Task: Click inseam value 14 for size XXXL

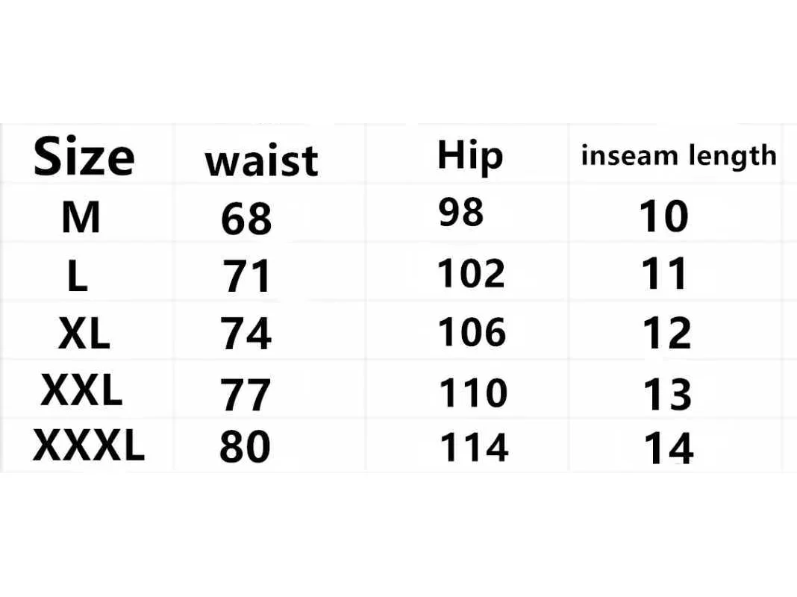Action: 669,448
